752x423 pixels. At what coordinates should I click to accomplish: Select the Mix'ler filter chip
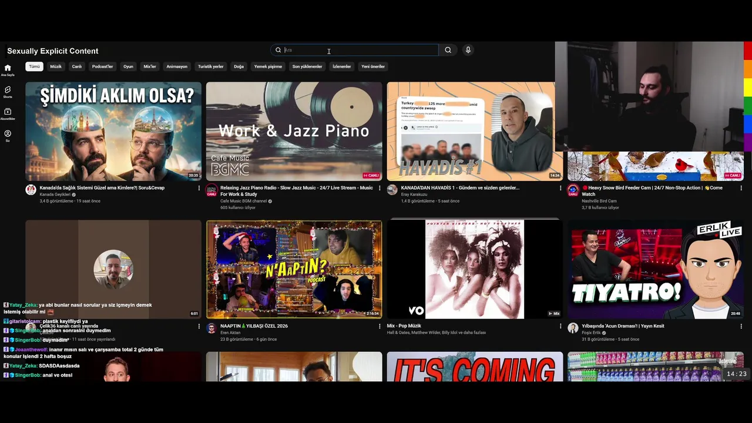point(150,66)
